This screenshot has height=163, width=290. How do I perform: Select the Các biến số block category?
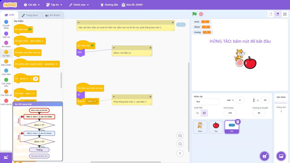pos(6,93)
